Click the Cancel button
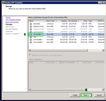This screenshot has height=101, width=106. 99,95
